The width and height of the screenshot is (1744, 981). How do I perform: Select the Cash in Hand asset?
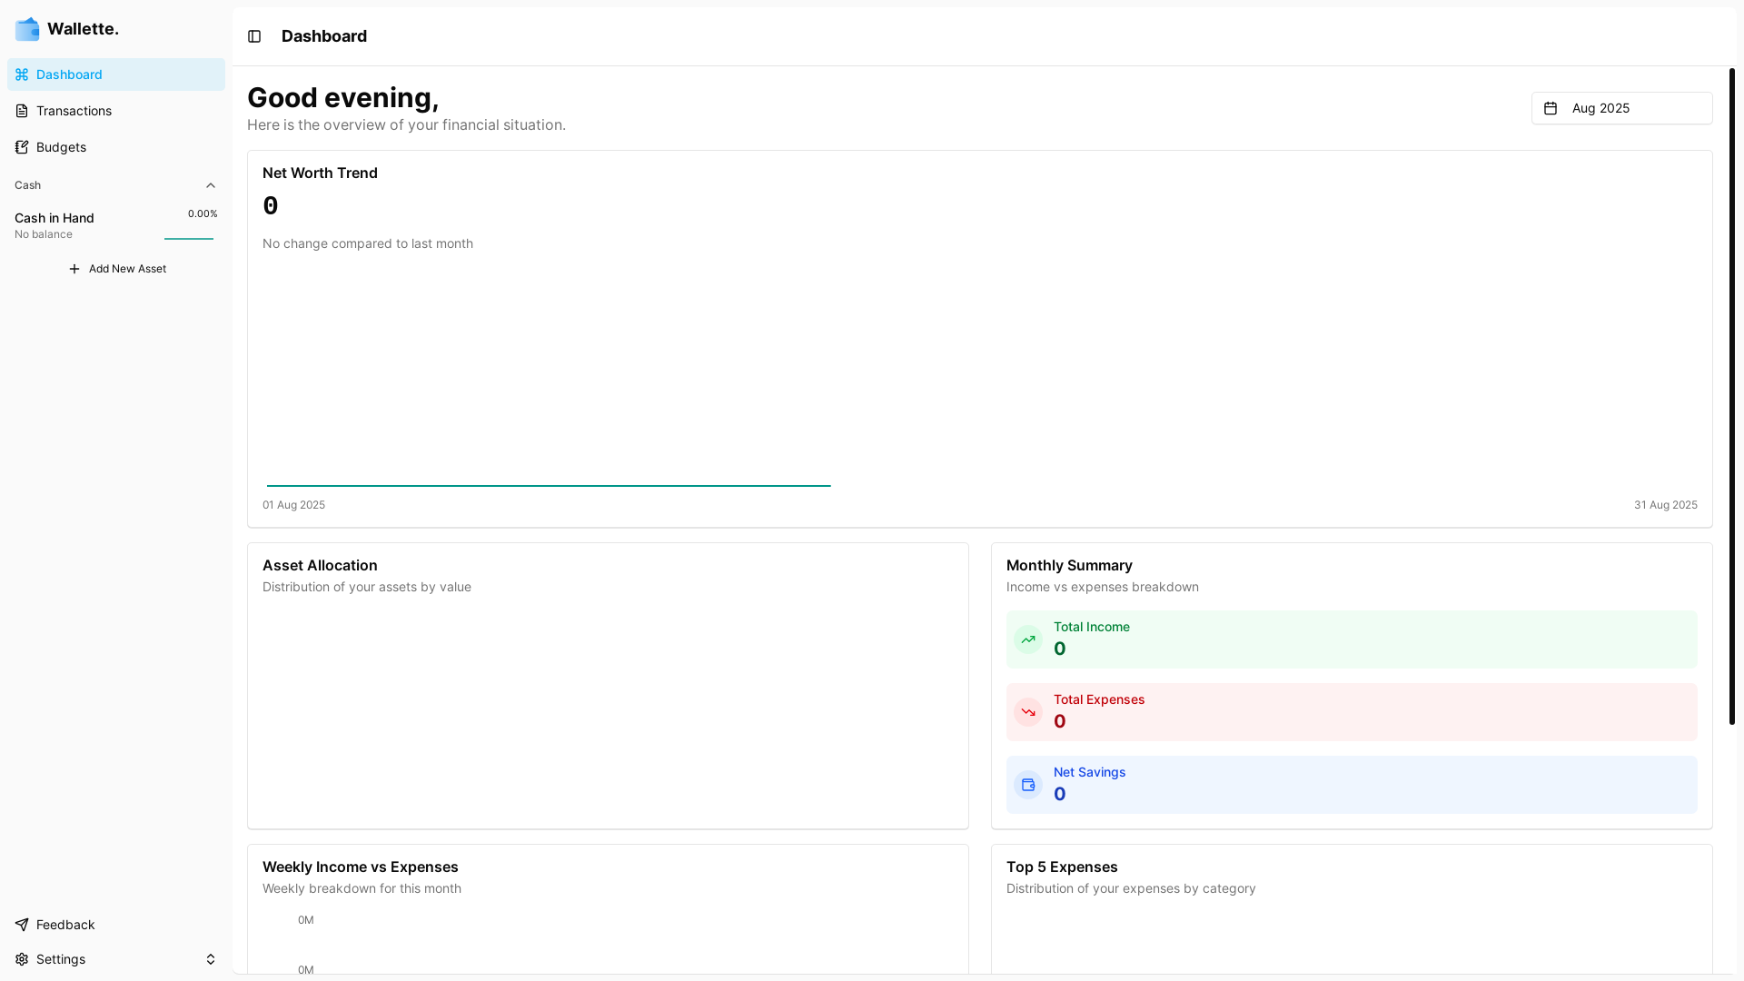coord(116,225)
